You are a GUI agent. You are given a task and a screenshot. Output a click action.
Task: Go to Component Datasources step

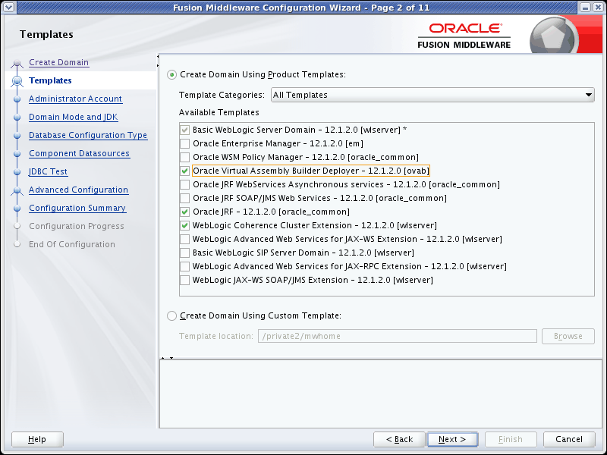[80, 153]
